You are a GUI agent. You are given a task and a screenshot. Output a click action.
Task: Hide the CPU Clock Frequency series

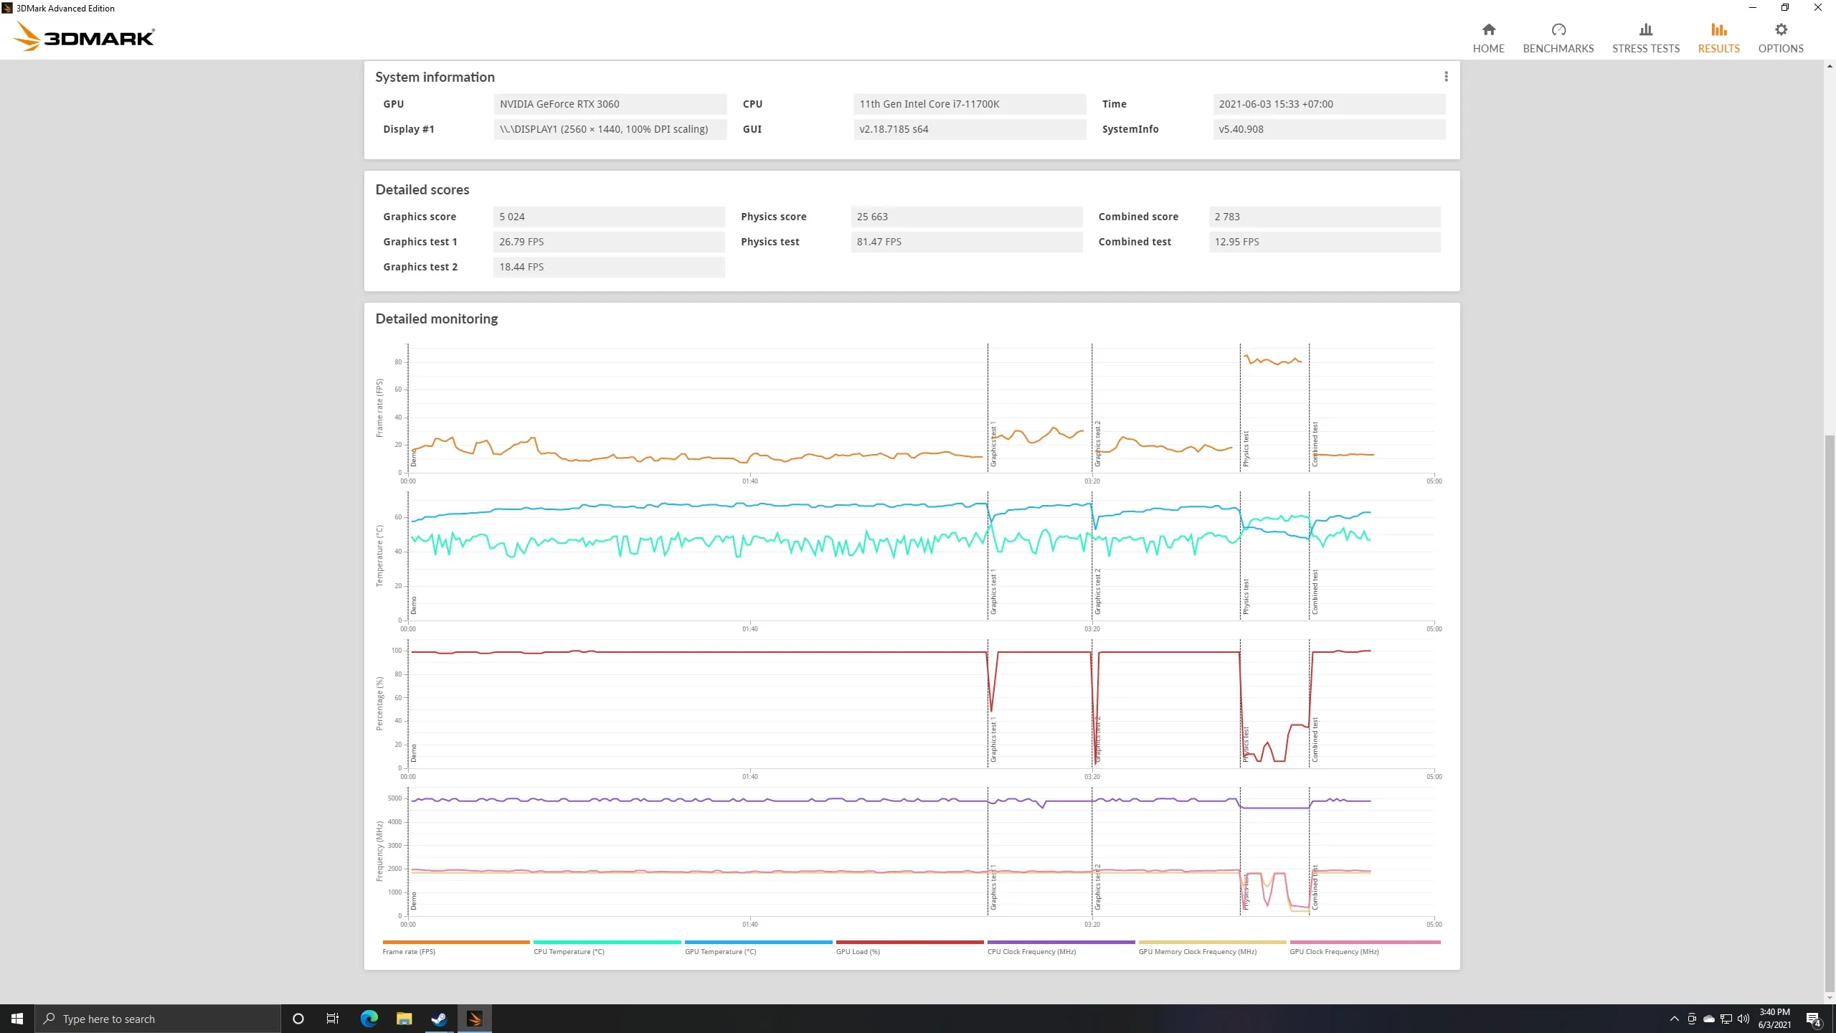(x=1061, y=942)
